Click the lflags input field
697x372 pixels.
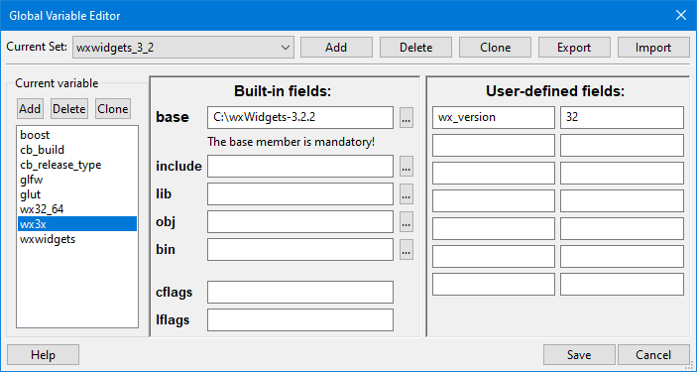point(300,320)
